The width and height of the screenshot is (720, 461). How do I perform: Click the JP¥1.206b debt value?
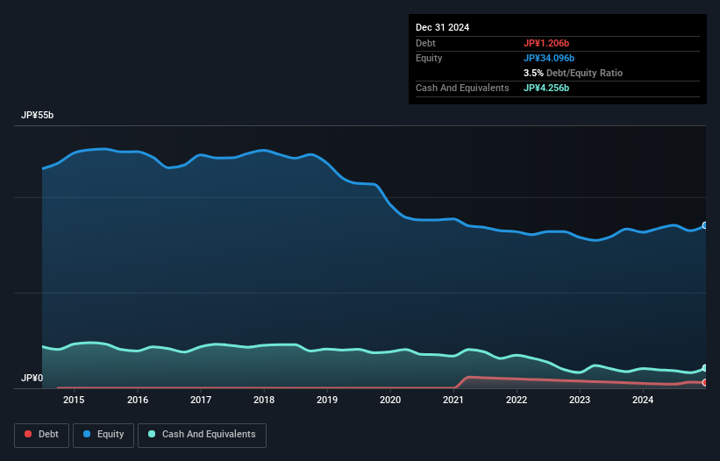(x=546, y=43)
